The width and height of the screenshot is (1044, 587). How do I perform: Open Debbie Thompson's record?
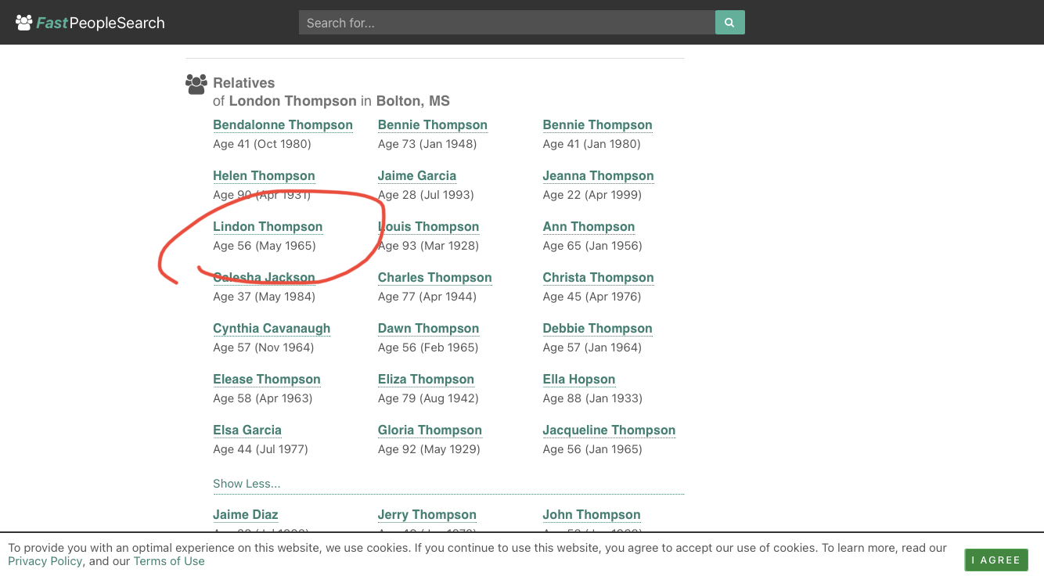[598, 329]
